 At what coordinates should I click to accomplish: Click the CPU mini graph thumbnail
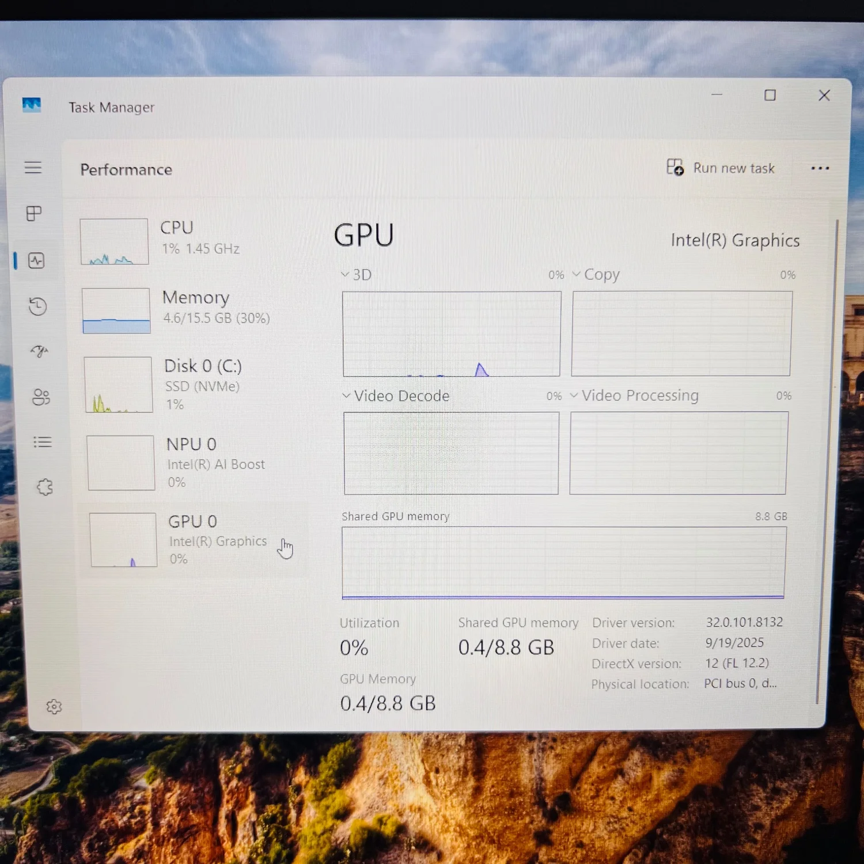[x=114, y=241]
